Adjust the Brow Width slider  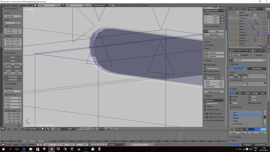13,45
